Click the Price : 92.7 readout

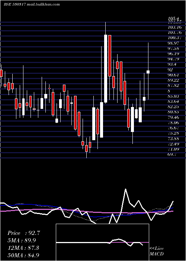pos(23,233)
